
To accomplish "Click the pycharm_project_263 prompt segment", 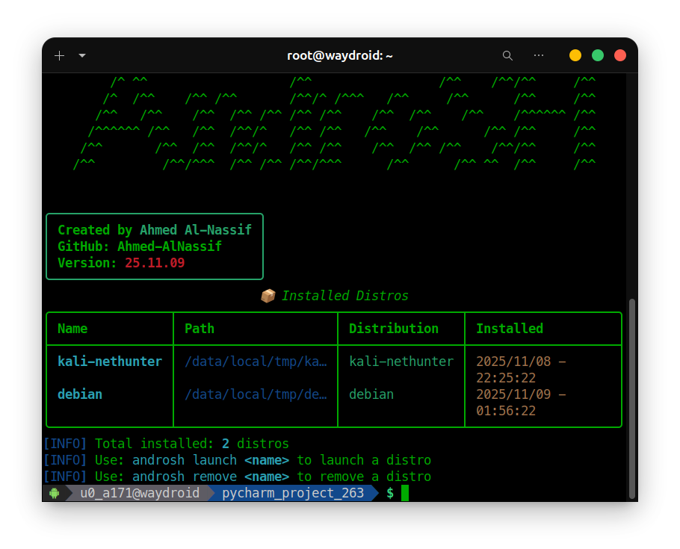I will 292,493.
